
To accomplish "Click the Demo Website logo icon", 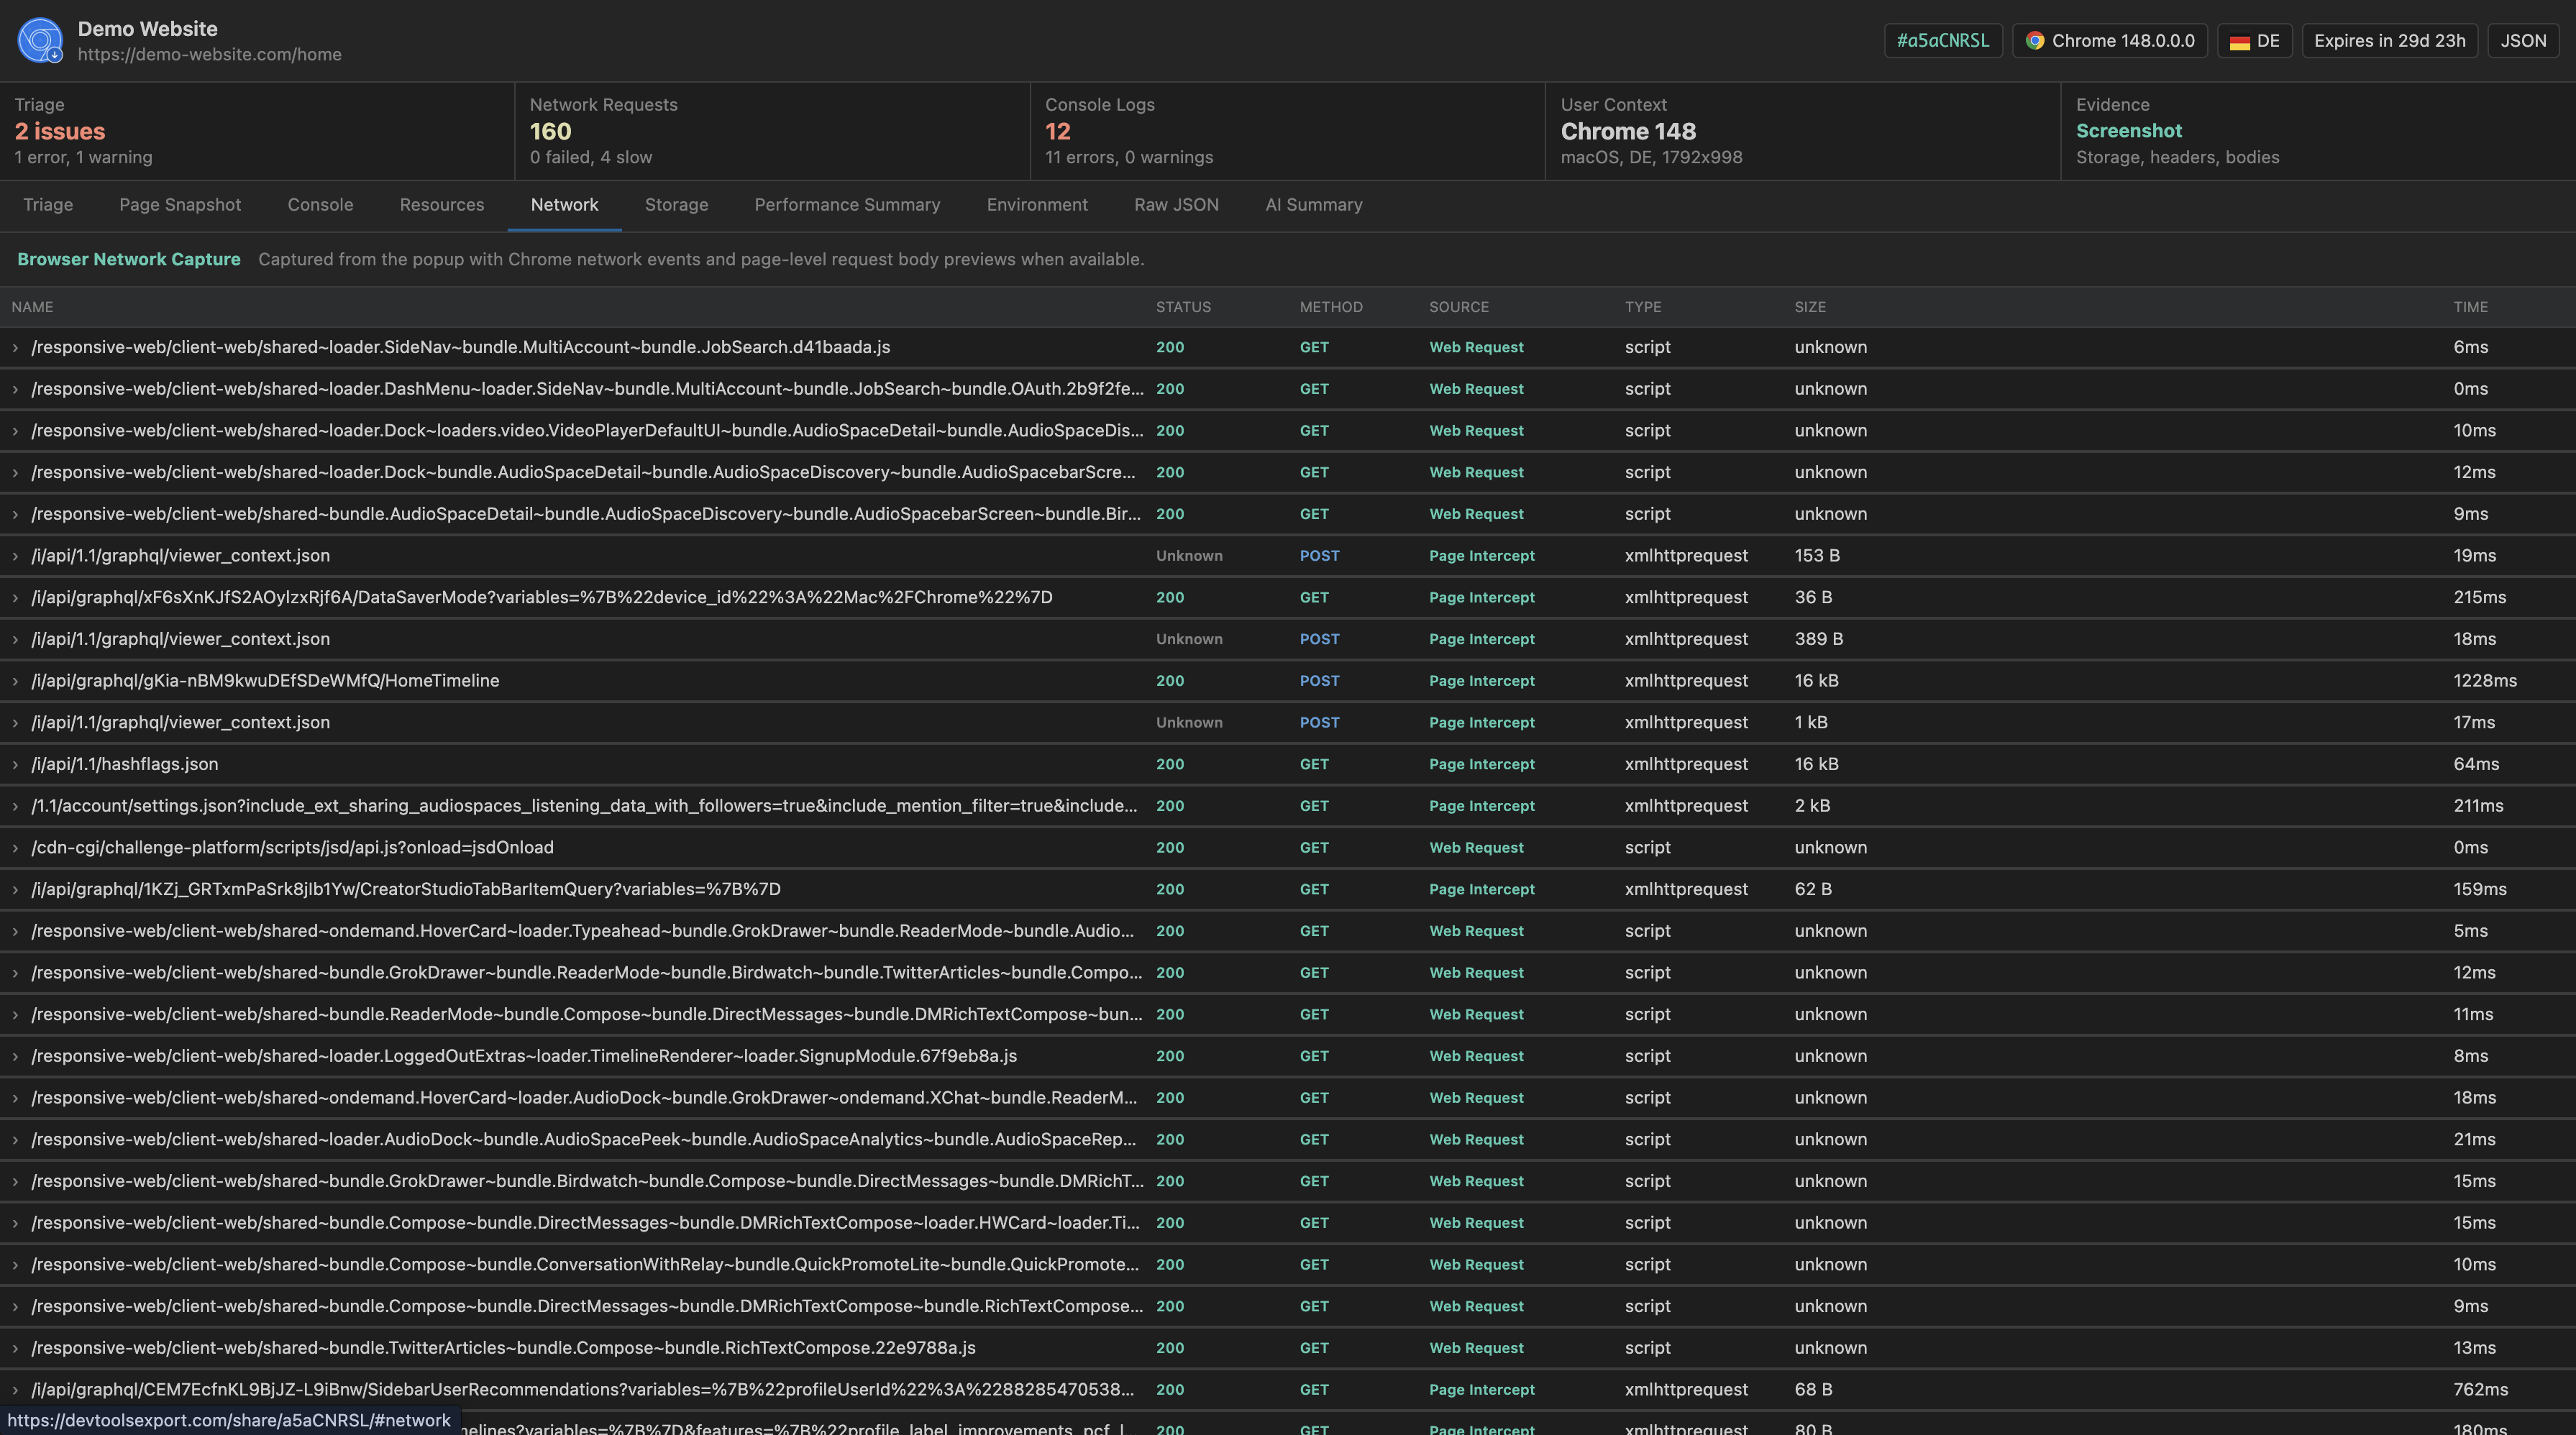I will pyautogui.click(x=40, y=40).
